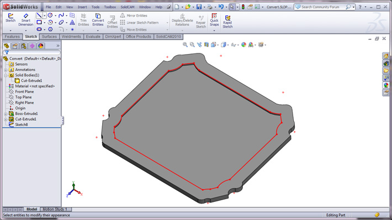Viewport: 392px width, 220px height.
Task: Switch to the Motion Study 1 tab
Action: click(x=55, y=209)
